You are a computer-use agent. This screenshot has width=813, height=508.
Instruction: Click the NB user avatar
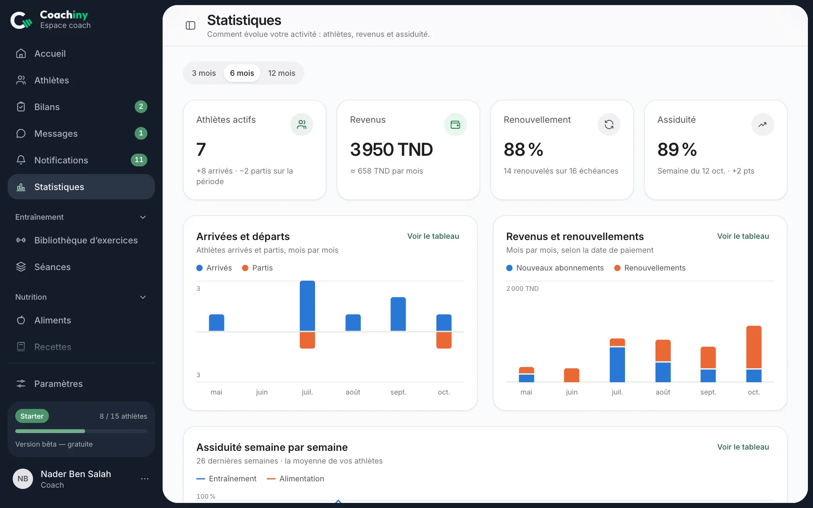(x=23, y=479)
